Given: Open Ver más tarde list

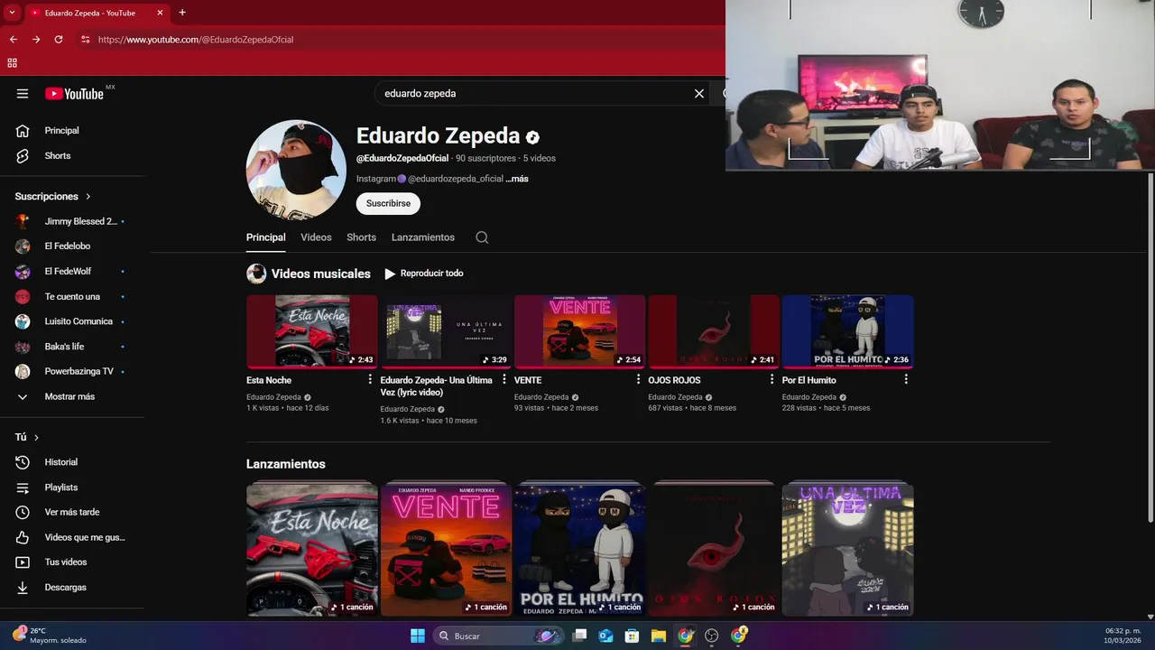Looking at the screenshot, I should click(72, 512).
